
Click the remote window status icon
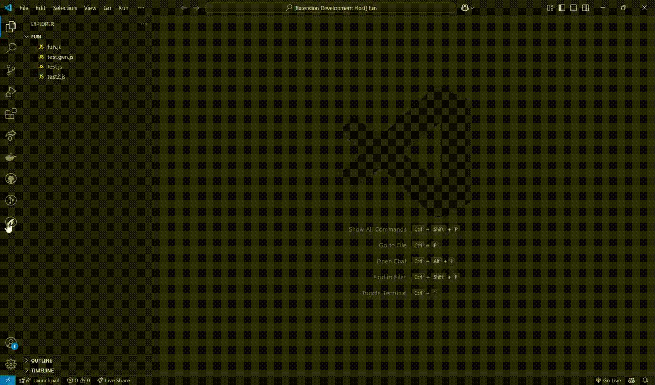[x=7, y=380]
